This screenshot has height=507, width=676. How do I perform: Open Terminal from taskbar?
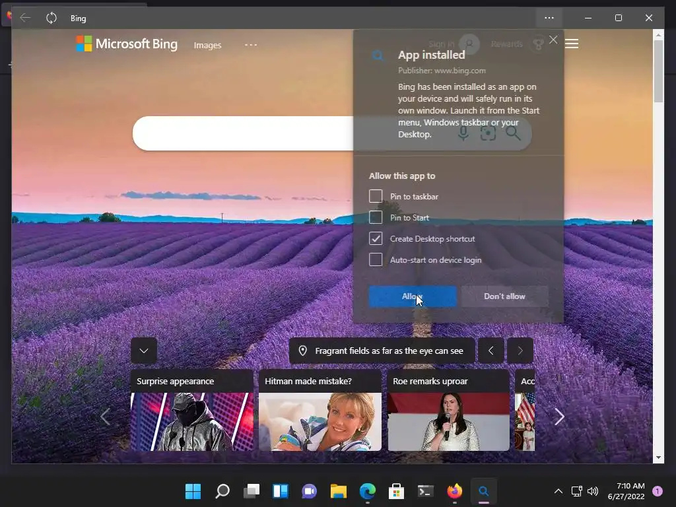426,491
